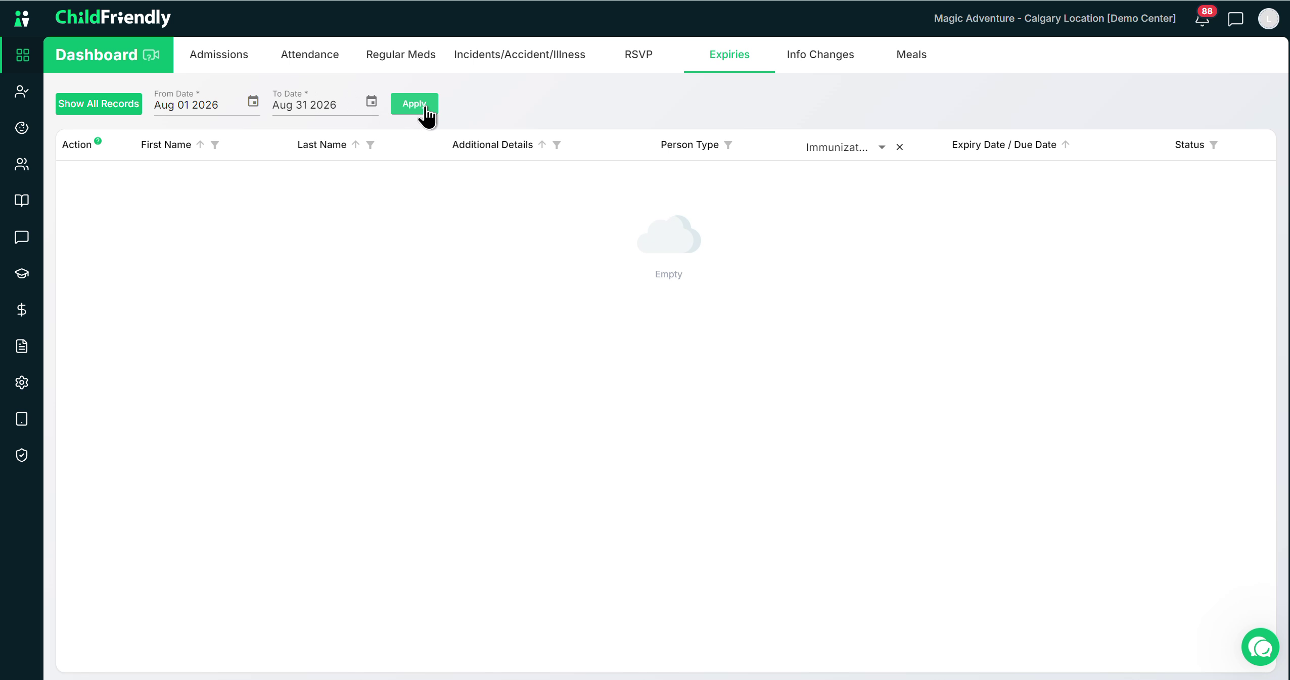The width and height of the screenshot is (1290, 680).
Task: Open the billing dollar sign sidebar icon
Action: (22, 310)
